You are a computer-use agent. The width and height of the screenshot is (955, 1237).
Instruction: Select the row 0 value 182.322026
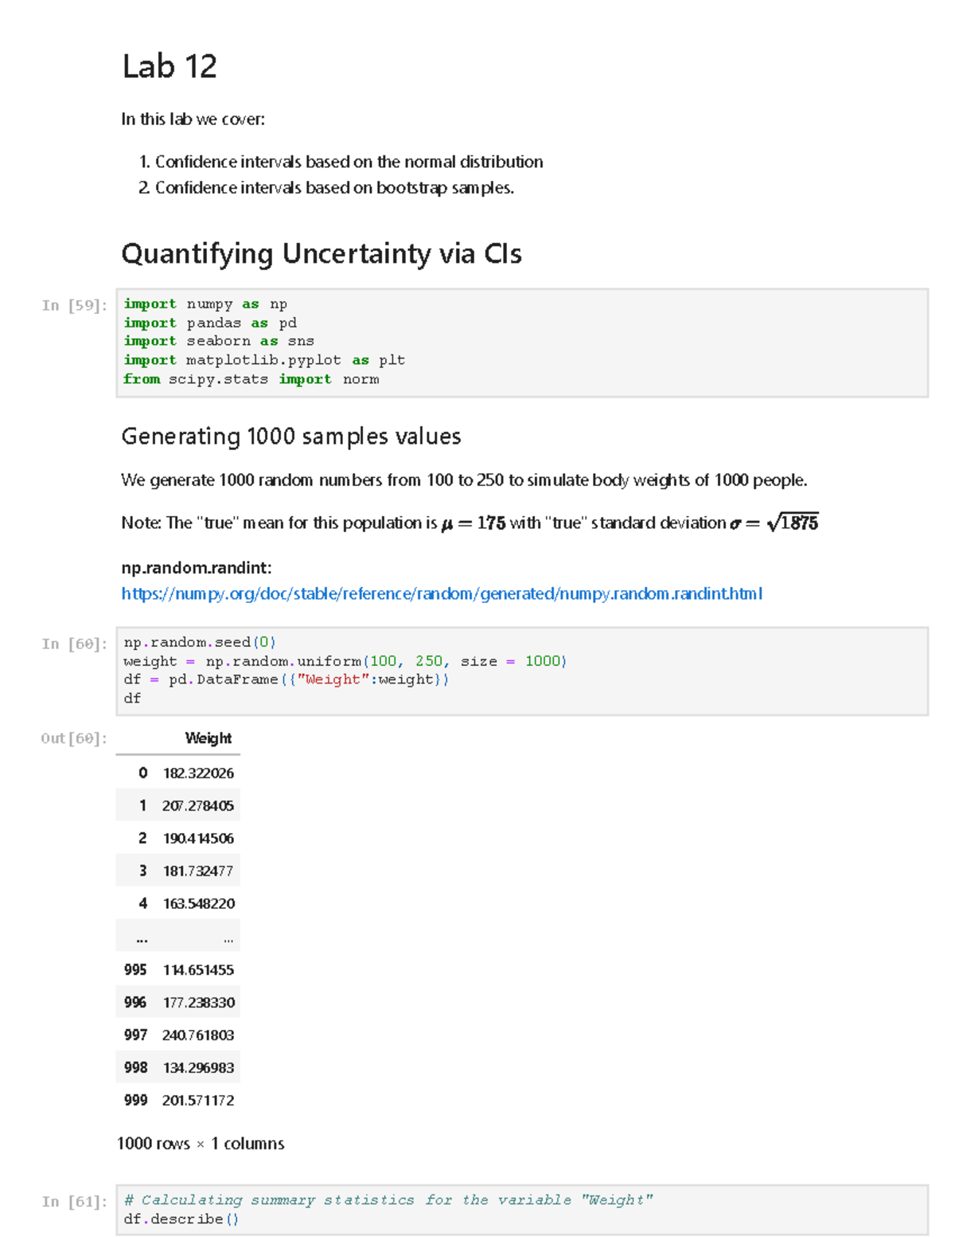point(198,773)
